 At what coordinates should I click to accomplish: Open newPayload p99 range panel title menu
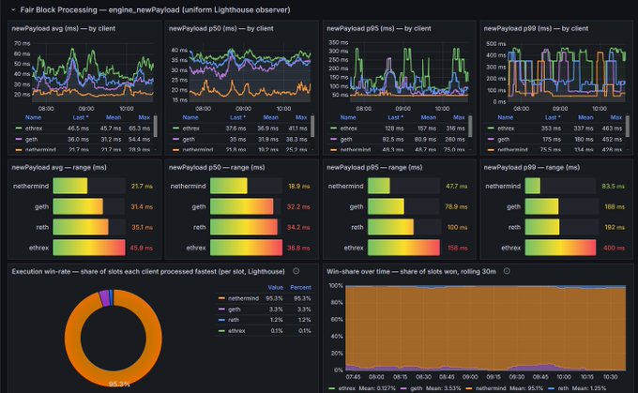[x=531, y=167]
